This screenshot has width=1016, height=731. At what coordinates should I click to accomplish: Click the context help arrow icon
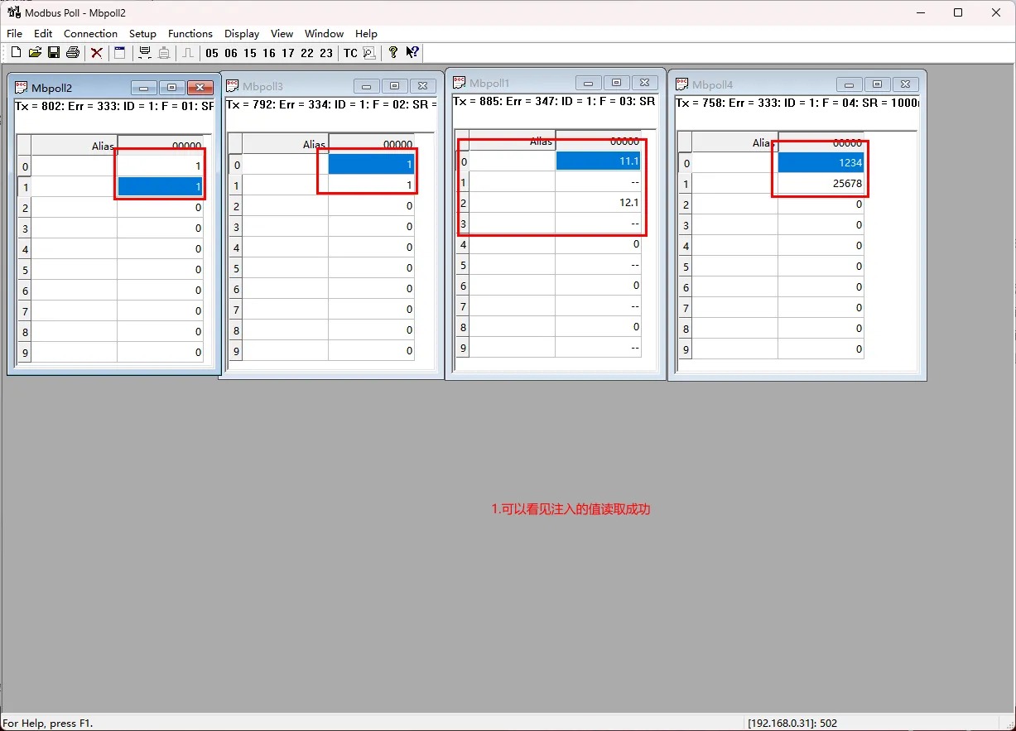(412, 53)
